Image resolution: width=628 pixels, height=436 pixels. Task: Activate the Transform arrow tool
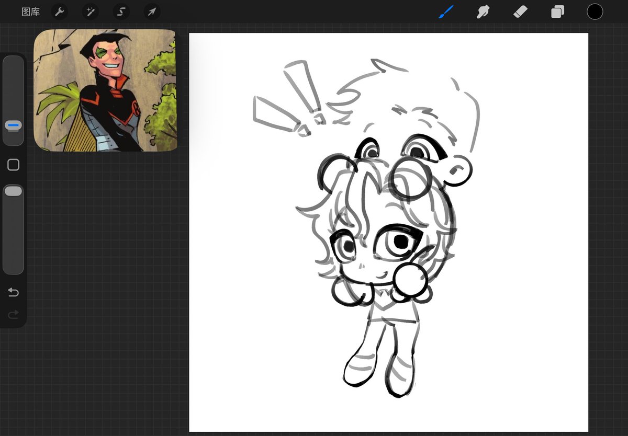(152, 12)
